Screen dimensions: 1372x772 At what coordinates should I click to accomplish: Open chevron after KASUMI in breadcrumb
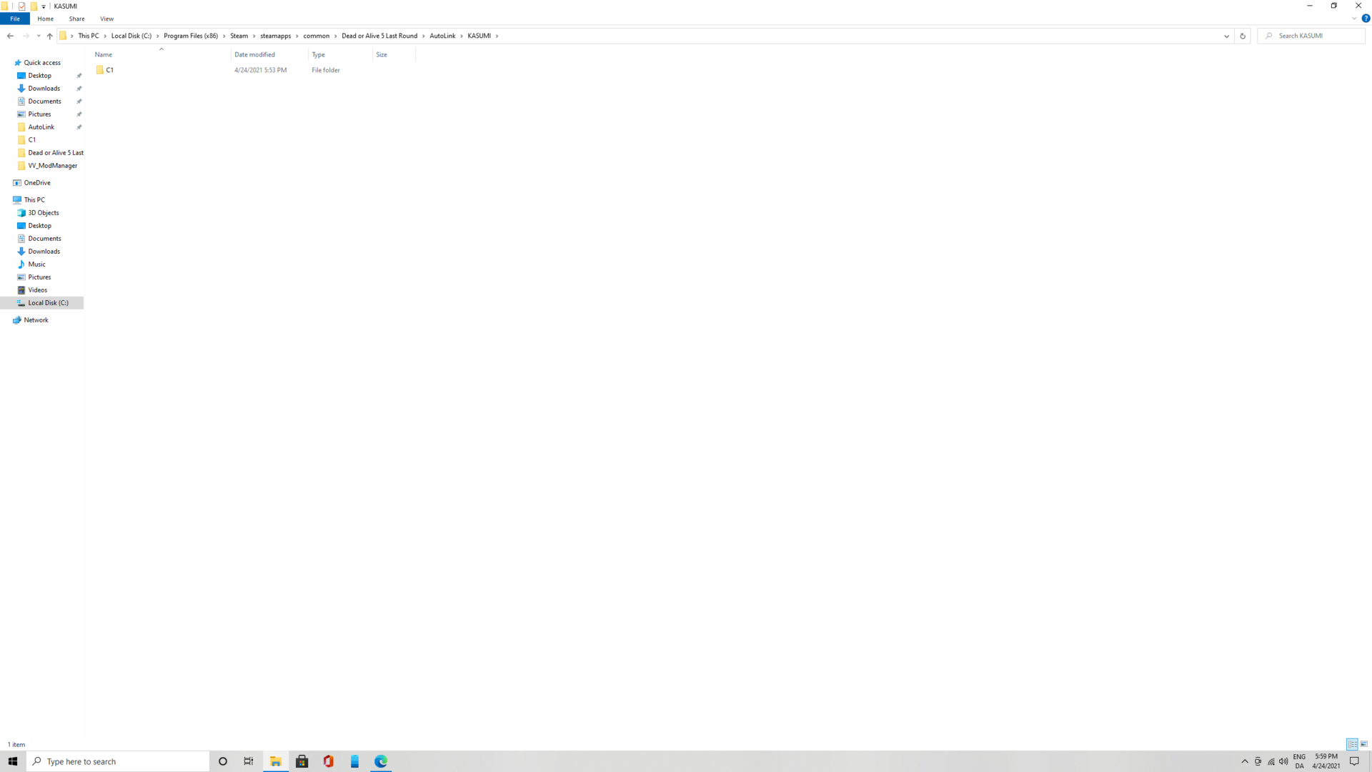pyautogui.click(x=497, y=36)
